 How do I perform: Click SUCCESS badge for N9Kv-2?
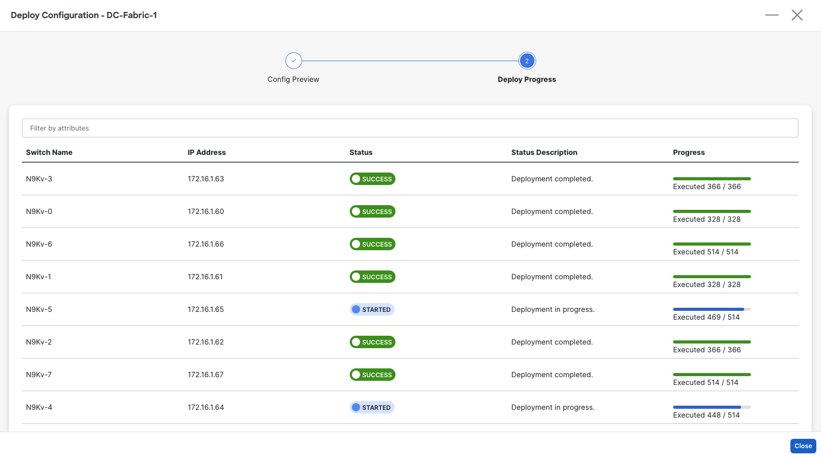[372, 342]
